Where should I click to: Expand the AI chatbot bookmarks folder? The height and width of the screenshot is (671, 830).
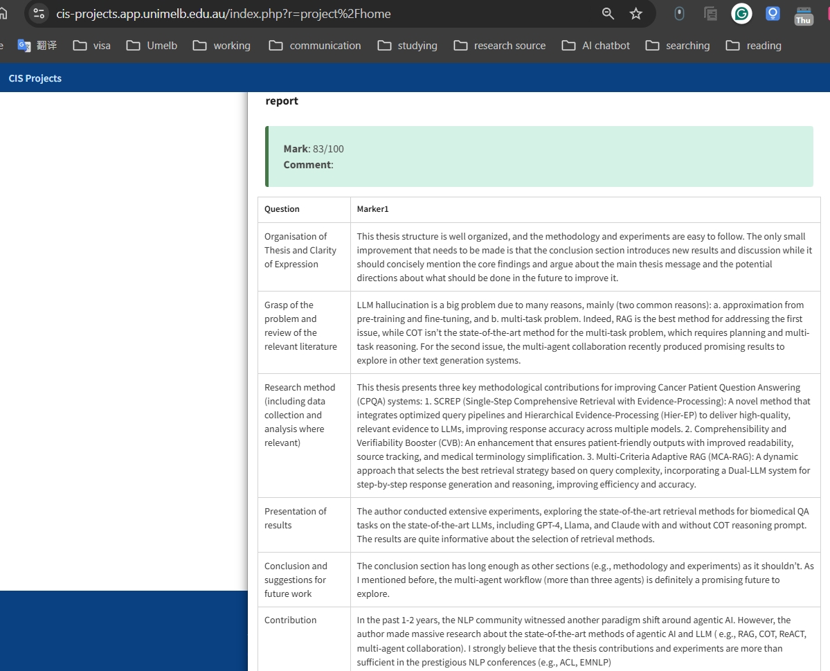(x=595, y=46)
